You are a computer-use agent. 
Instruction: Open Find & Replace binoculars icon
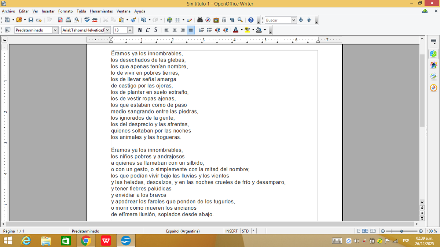pos(200,20)
